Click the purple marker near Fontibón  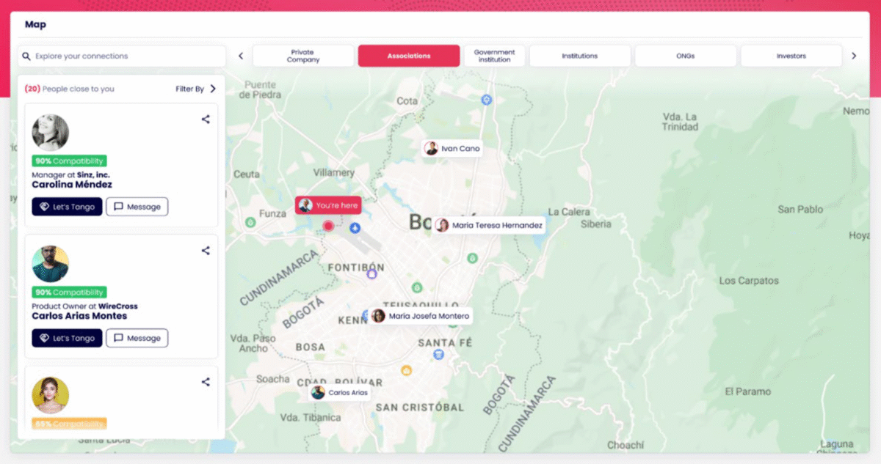[371, 274]
